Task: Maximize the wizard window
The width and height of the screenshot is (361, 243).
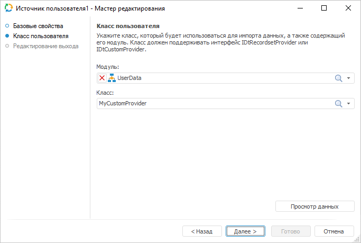Action: 324,8
